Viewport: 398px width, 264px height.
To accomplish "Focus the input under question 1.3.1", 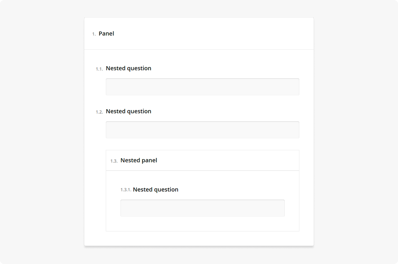I will coord(202,208).
